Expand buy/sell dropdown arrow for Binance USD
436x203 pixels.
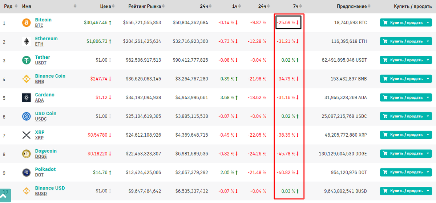[x=428, y=191]
